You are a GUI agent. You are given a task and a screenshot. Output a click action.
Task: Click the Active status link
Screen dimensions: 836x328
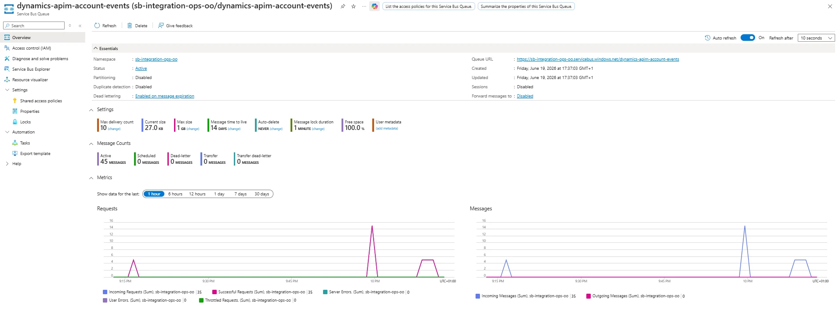(141, 68)
